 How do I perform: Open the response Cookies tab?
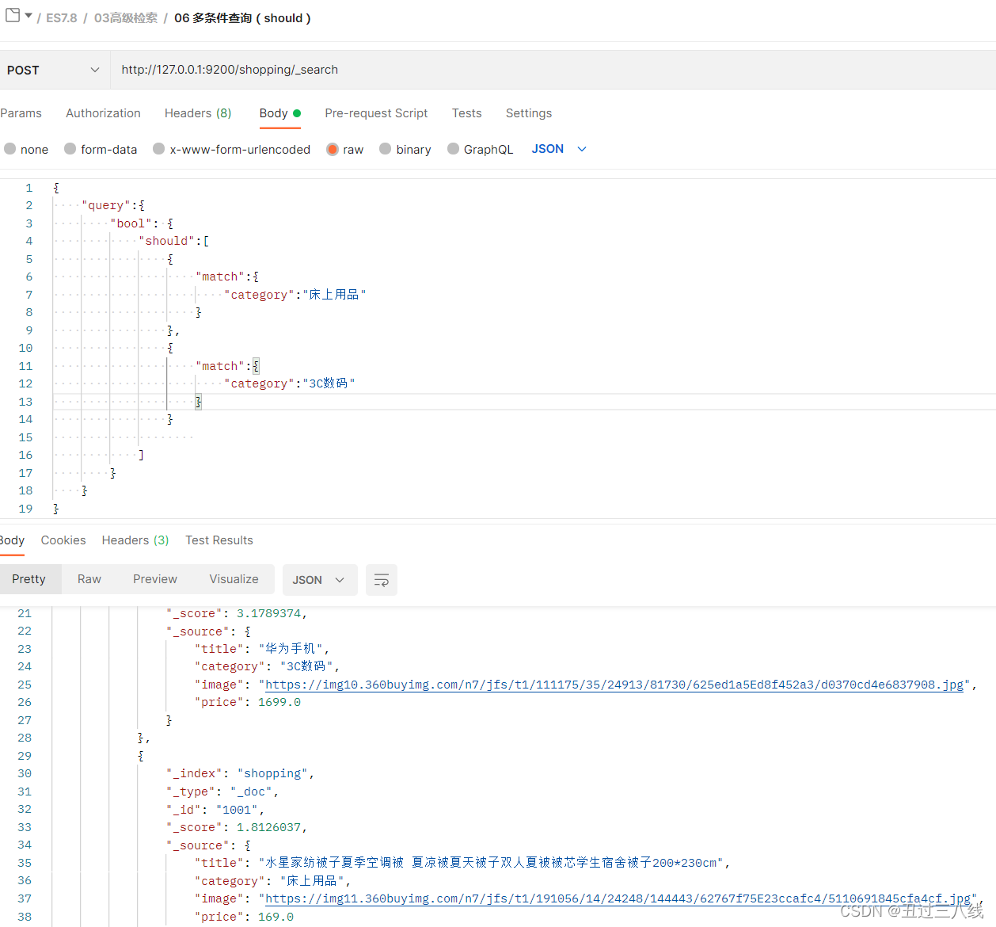click(63, 540)
